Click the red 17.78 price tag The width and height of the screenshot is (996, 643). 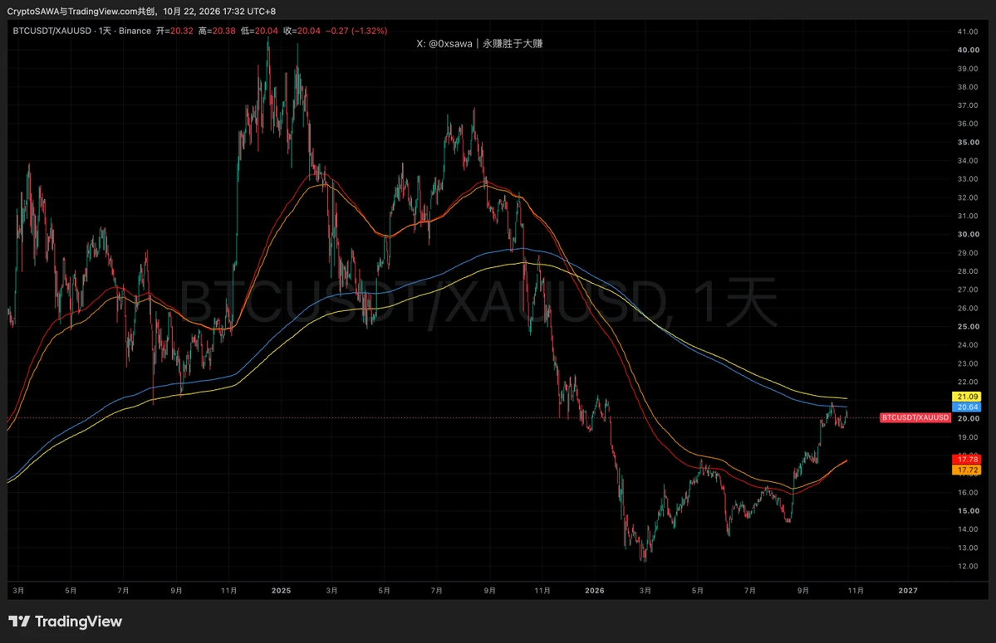(968, 459)
